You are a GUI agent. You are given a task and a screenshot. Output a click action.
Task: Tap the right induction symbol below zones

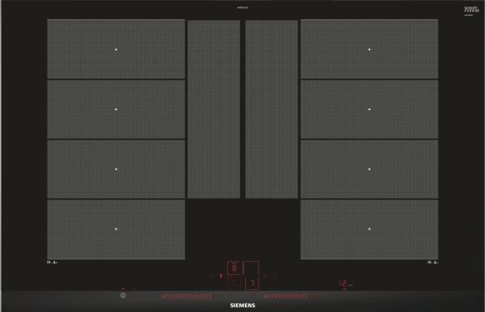(432, 262)
